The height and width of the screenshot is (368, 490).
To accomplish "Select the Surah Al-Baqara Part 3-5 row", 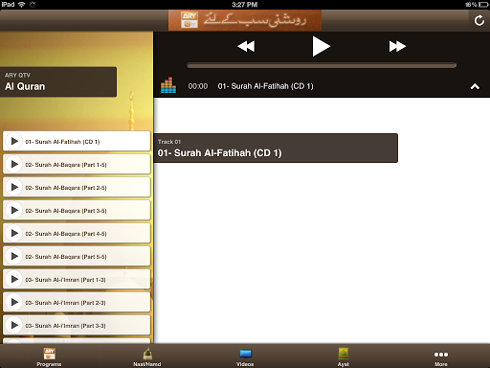I will (x=77, y=210).
